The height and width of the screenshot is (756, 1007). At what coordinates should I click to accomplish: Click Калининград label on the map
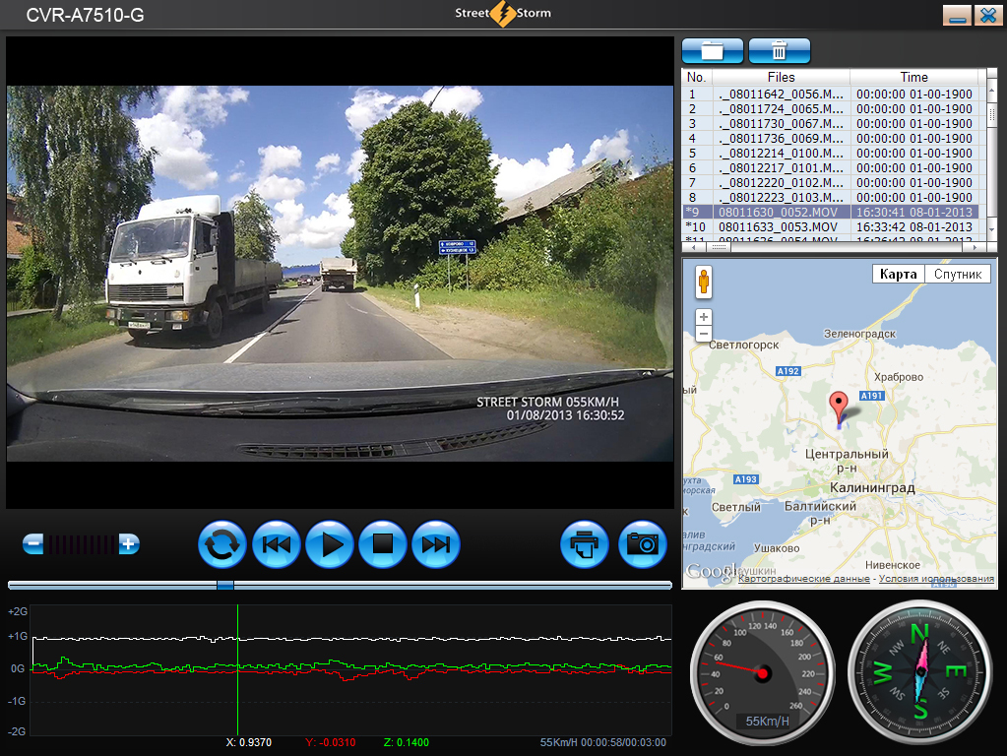(x=872, y=487)
